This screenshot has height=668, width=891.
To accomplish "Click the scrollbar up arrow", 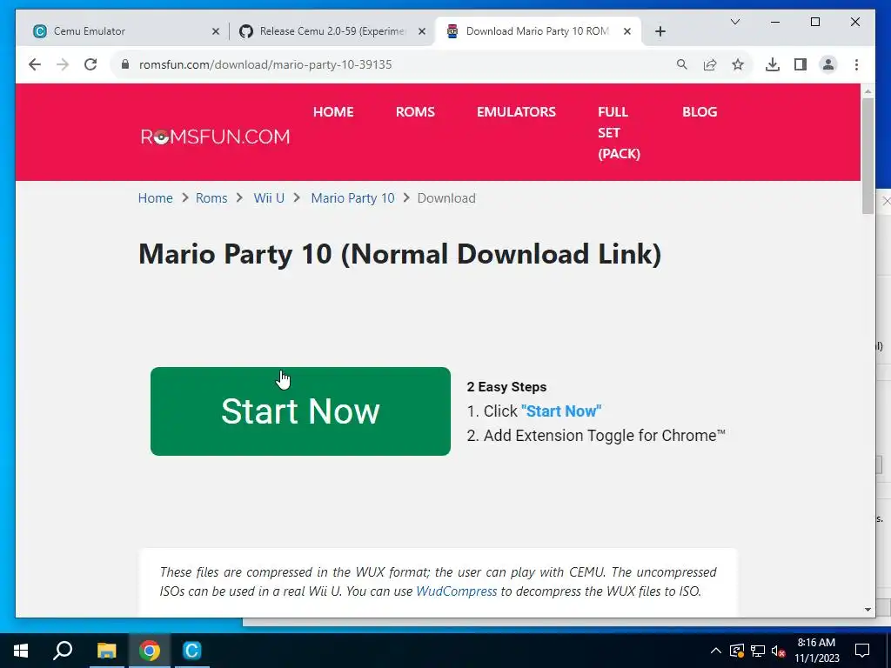I will (x=868, y=90).
